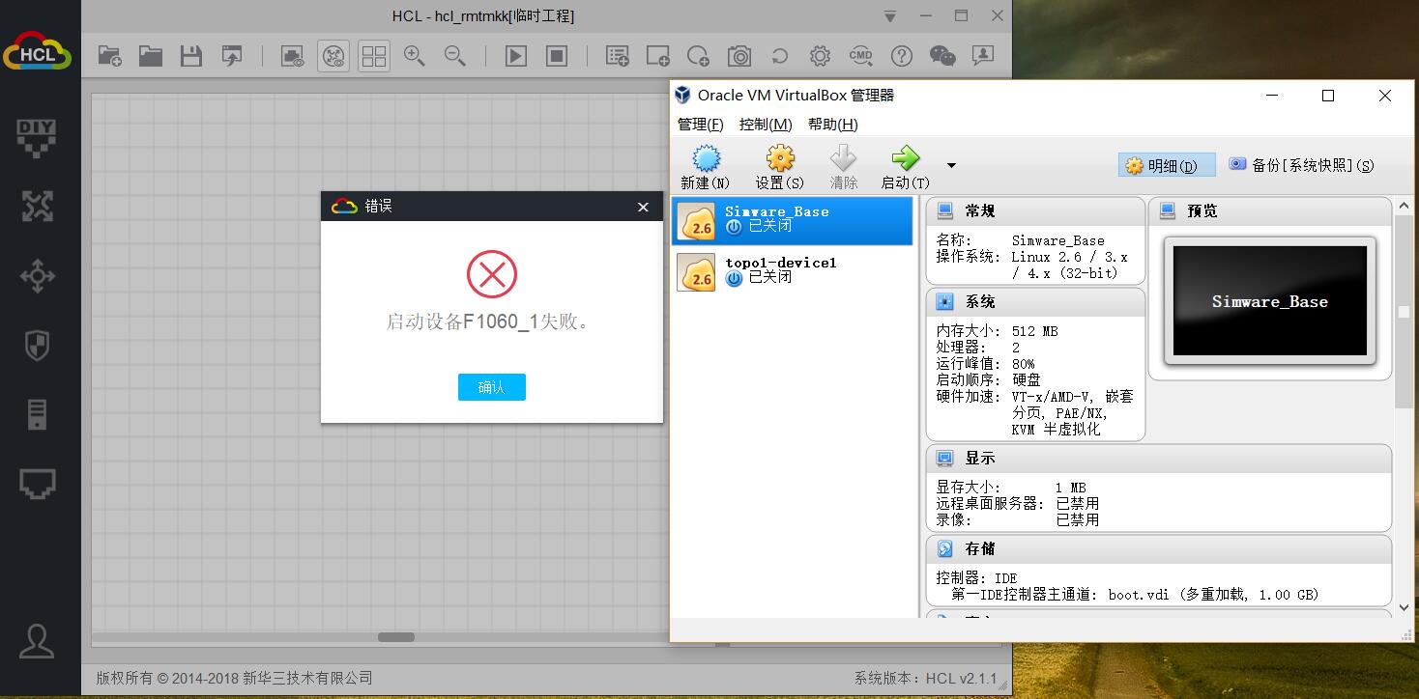The width and height of the screenshot is (1419, 699).
Task: Click the four-way arrows device icon in HCL sidebar
Action: click(38, 276)
